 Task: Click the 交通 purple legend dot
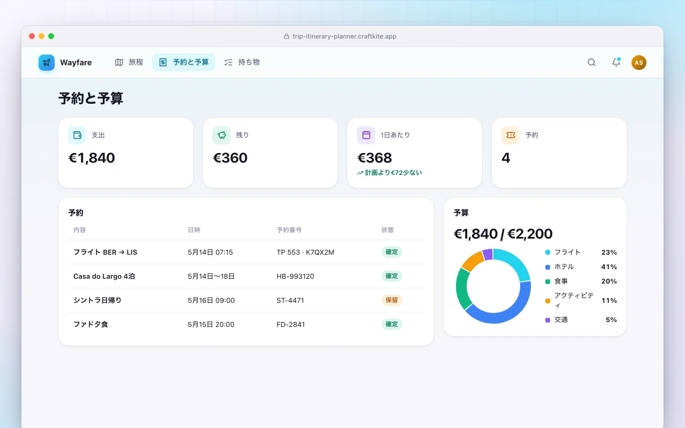[547, 320]
